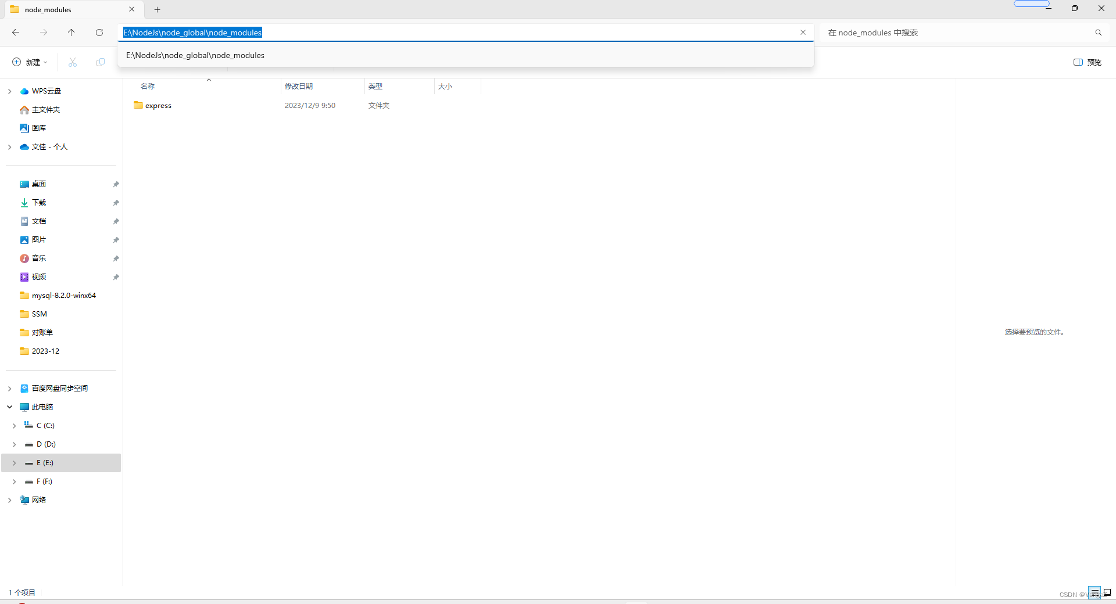Click the date 2023/12/9 9:50 cell
Screen dimensions: 1116x604
pyautogui.click(x=310, y=106)
